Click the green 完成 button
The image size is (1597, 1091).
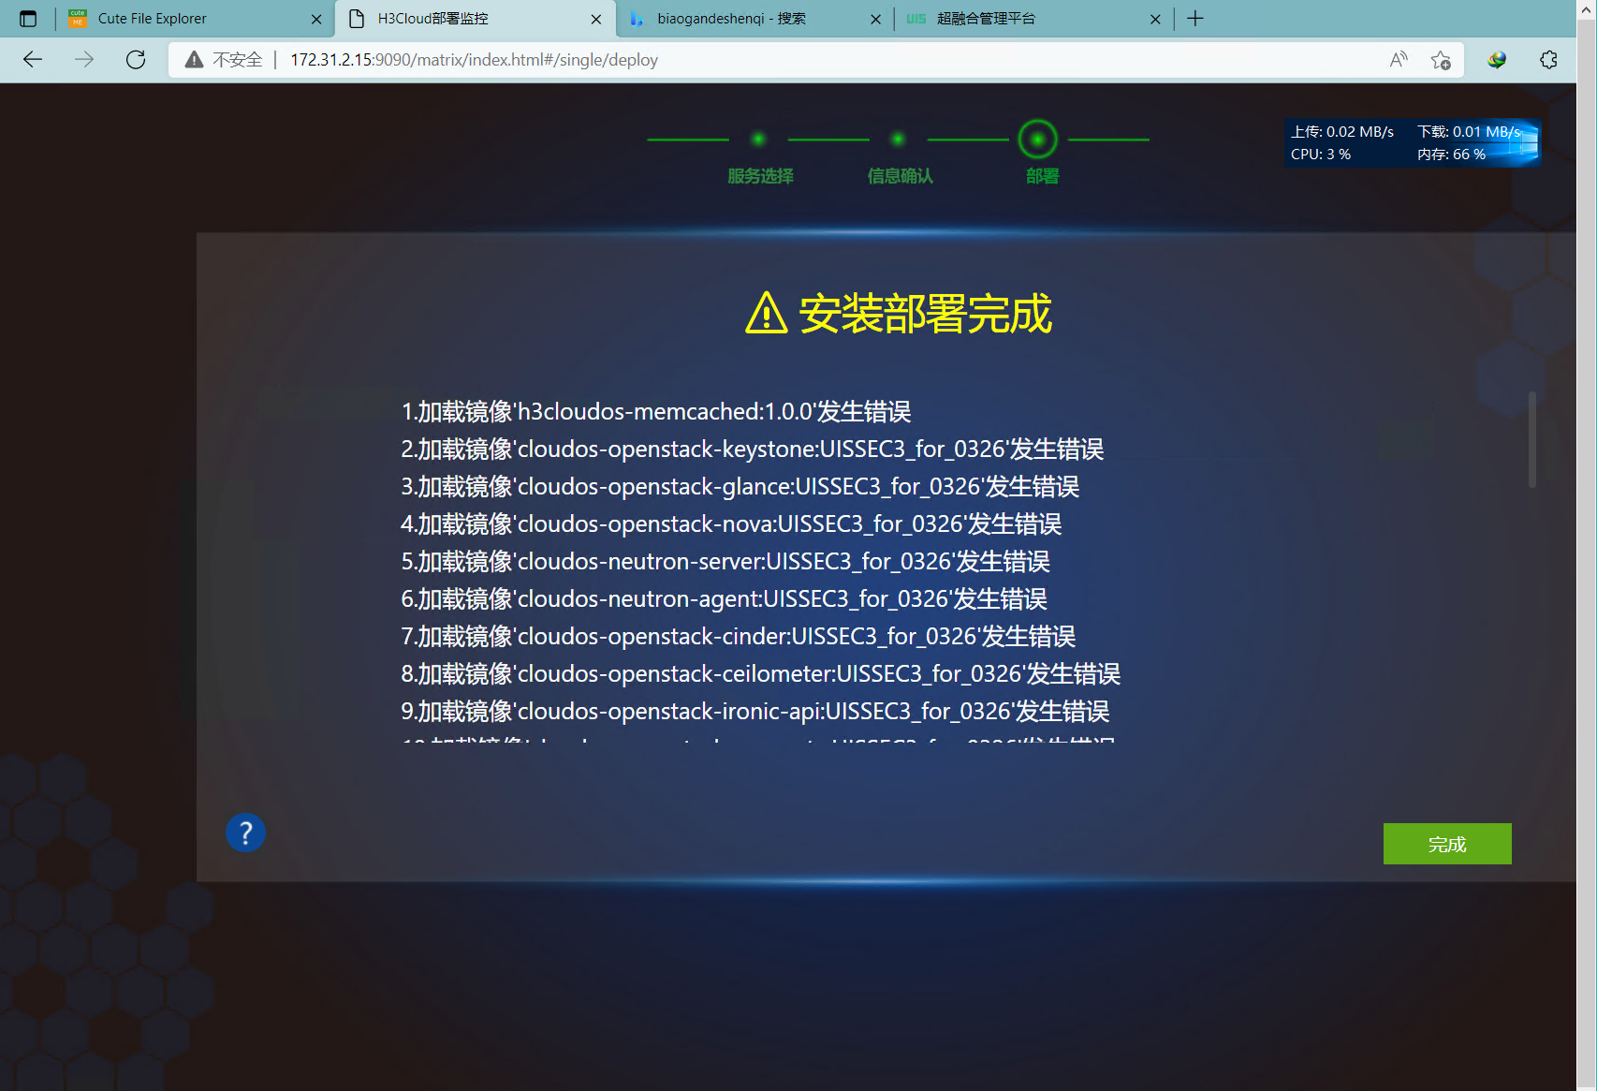coord(1447,844)
